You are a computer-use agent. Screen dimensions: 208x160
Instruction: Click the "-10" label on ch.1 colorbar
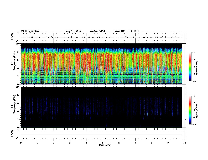pos(194,81)
